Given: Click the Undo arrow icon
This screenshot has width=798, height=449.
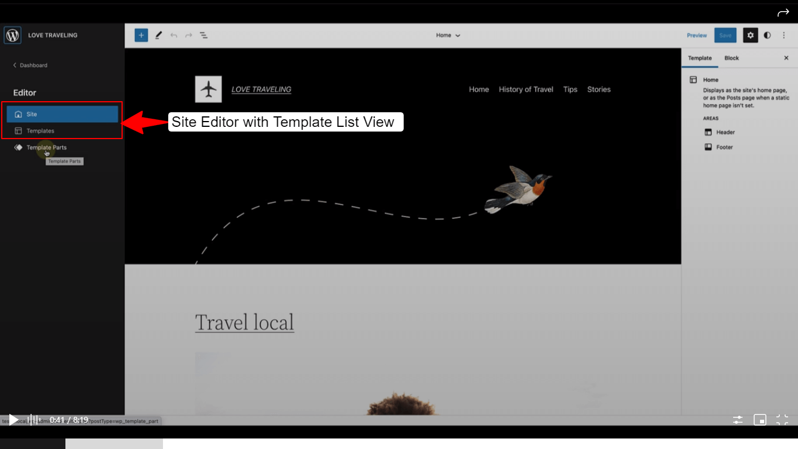Looking at the screenshot, I should point(174,36).
